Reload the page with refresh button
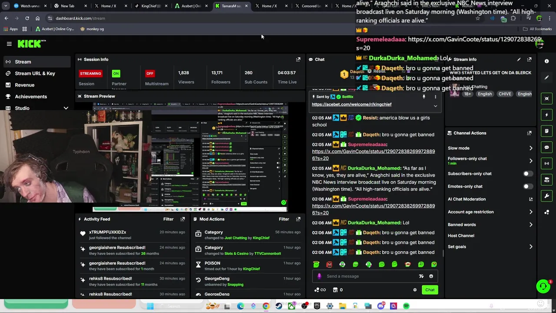The image size is (556, 313). pyautogui.click(x=27, y=18)
